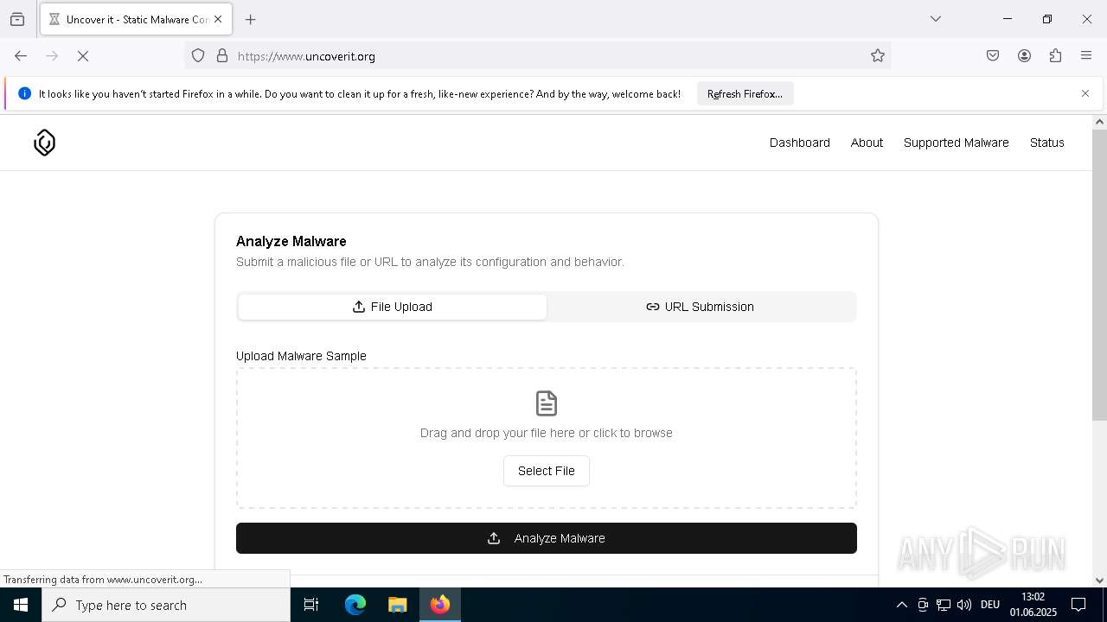
Task: Switch to the URL Submission tab
Action: (701, 307)
